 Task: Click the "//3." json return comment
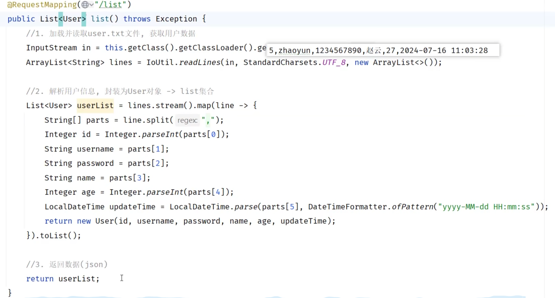click(67, 265)
